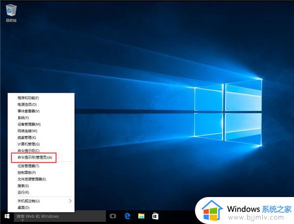Click the 关机或注销(U) menu entry
The image size is (294, 224).
pyautogui.click(x=41, y=201)
